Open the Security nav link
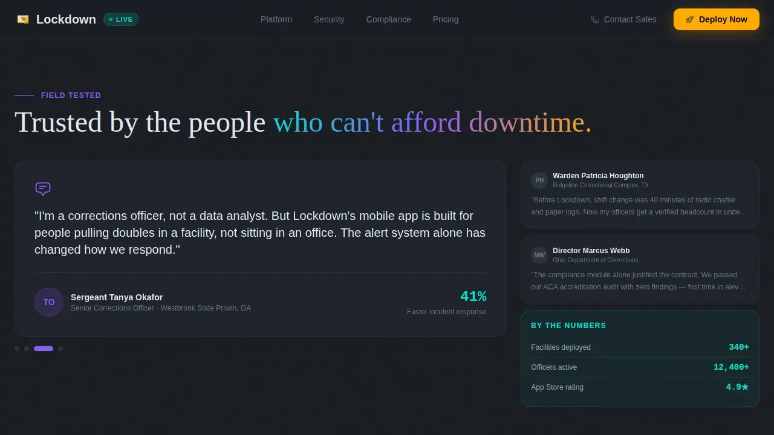This screenshot has width=774, height=435. coord(329,19)
